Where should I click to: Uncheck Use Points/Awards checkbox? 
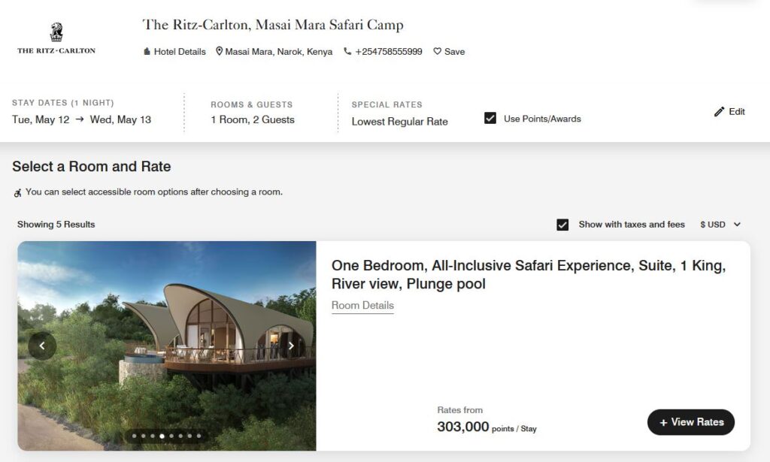pos(490,118)
